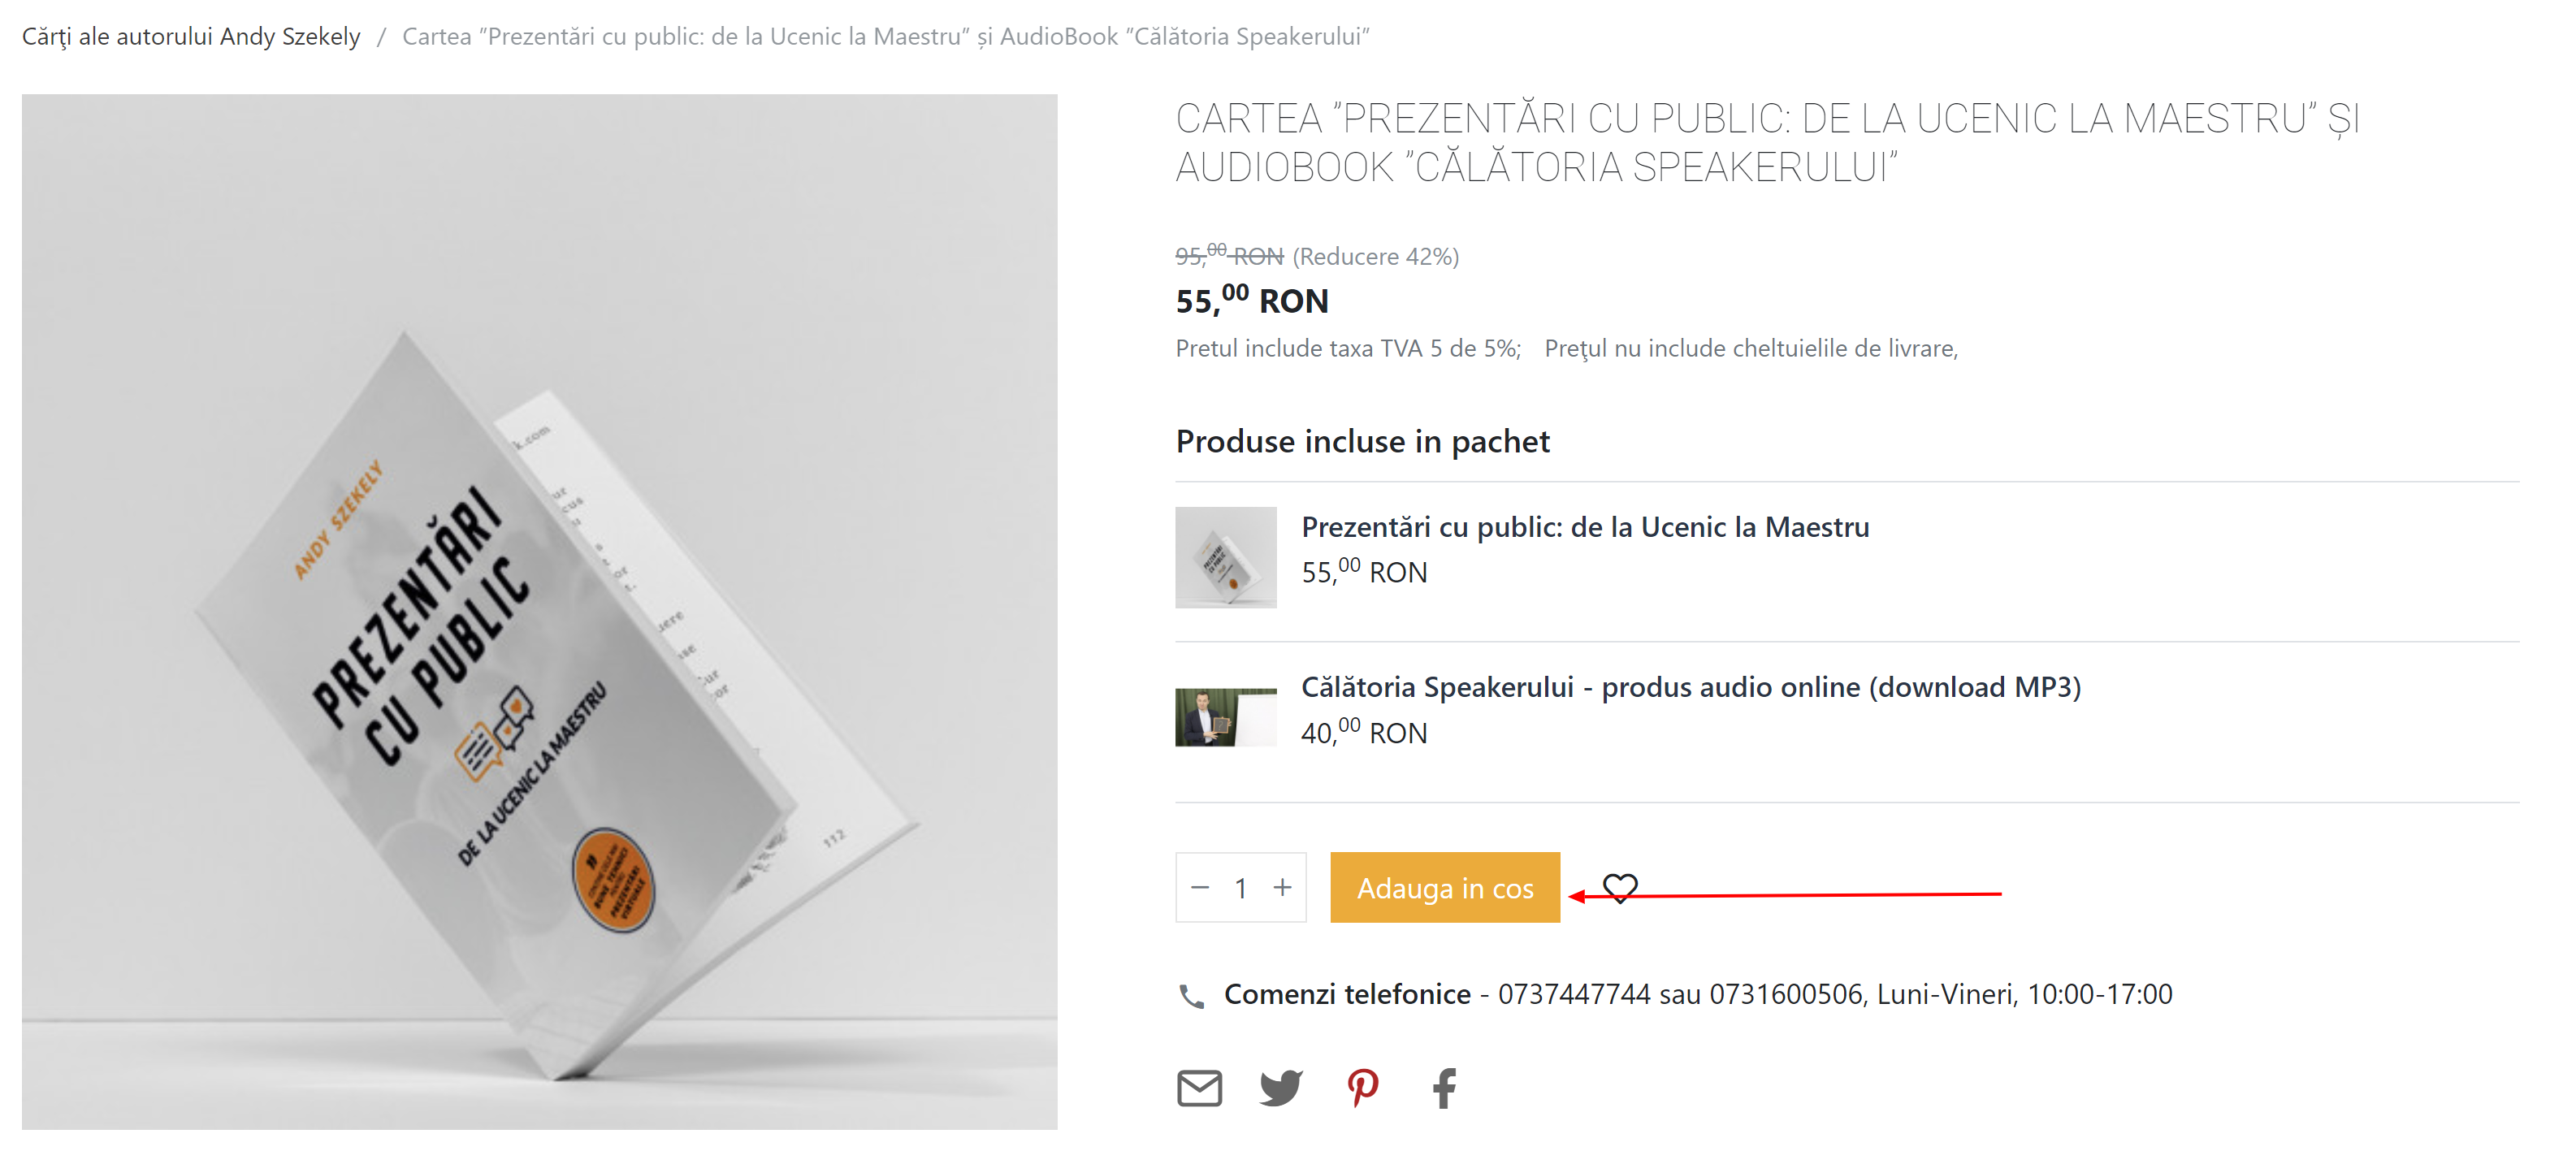Click the current product breadcrumb text

tap(885, 37)
